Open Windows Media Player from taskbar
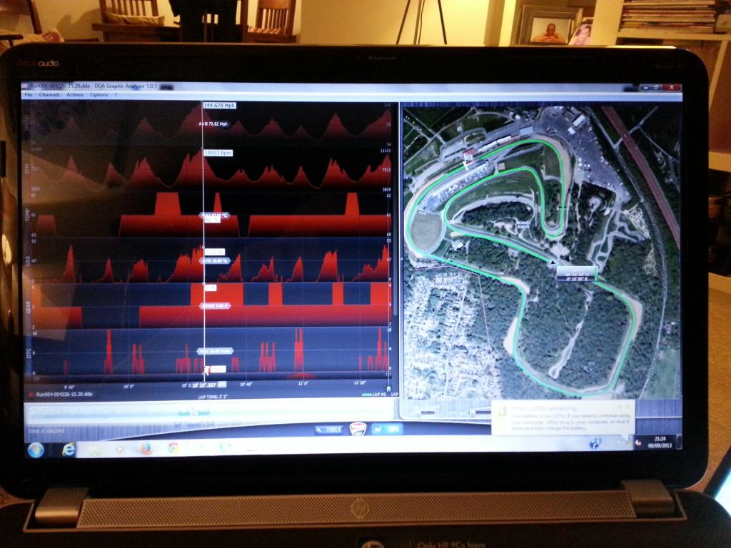The width and height of the screenshot is (731, 548). click(120, 450)
